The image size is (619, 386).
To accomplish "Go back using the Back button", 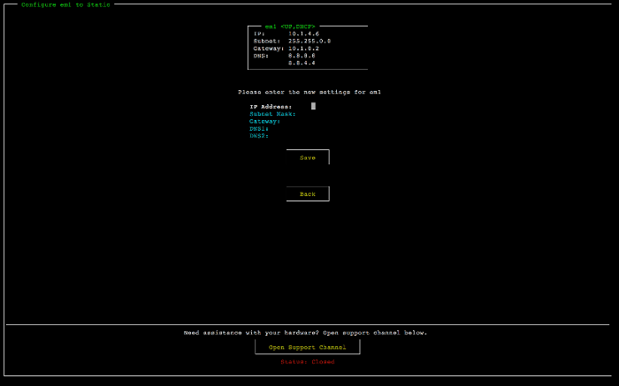I will pos(308,193).
